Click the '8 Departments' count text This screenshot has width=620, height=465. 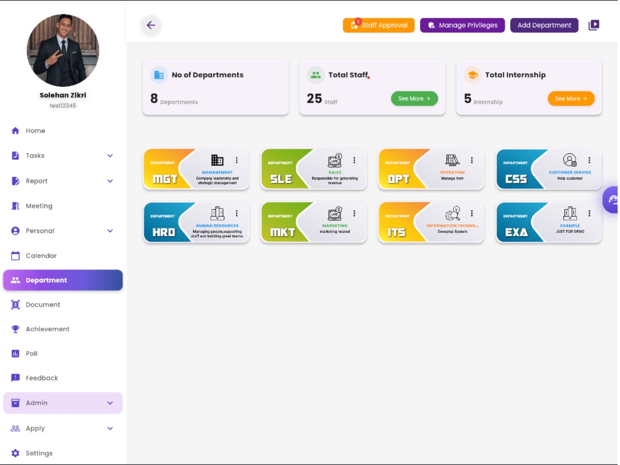pyautogui.click(x=174, y=99)
